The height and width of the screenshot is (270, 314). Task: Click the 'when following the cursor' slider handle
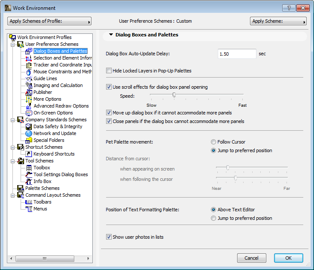(x=235, y=178)
